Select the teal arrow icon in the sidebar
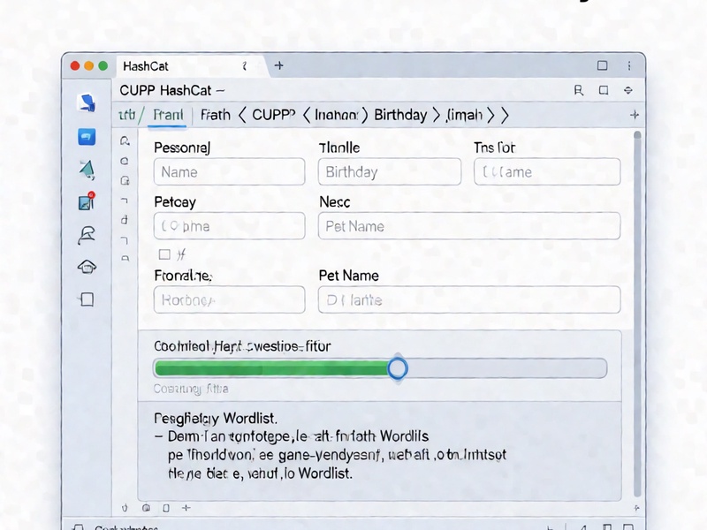The height and width of the screenshot is (530, 707). point(87,170)
